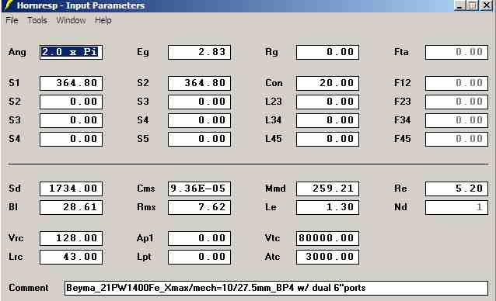Viewport: 496px width, 301px height.
Task: Click the Comment label
Action: 29,288
